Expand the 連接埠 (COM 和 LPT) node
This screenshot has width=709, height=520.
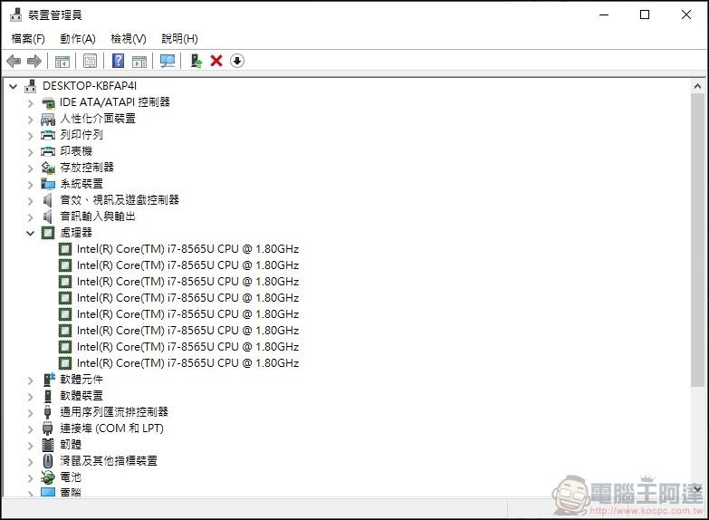[x=30, y=429]
